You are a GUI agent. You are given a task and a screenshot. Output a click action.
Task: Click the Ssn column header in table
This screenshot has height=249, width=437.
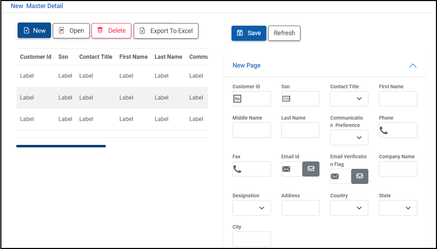pyautogui.click(x=63, y=57)
